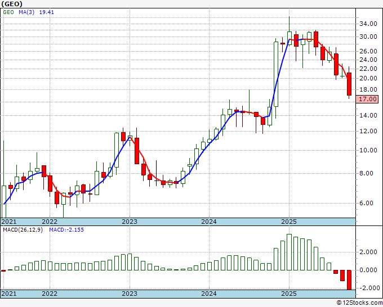Select 2023 on the price chart time axis

pos(130,222)
